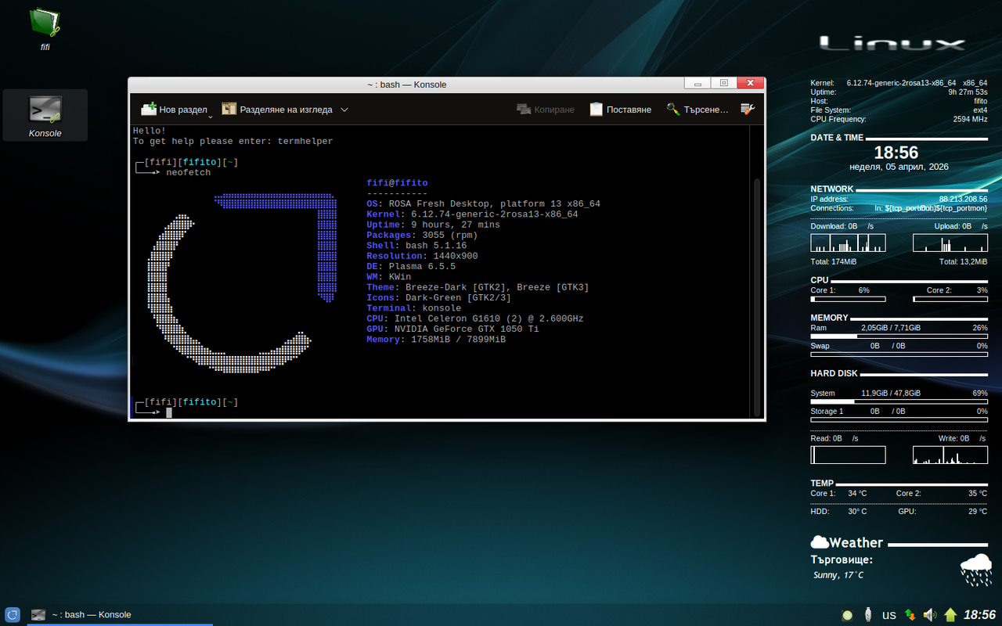Viewport: 1002px width, 626px height.
Task: Click the disk Read activity graph
Action: coord(848,455)
